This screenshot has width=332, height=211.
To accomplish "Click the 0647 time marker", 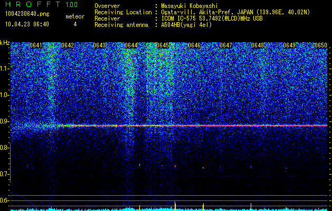I will (x=226, y=45).
